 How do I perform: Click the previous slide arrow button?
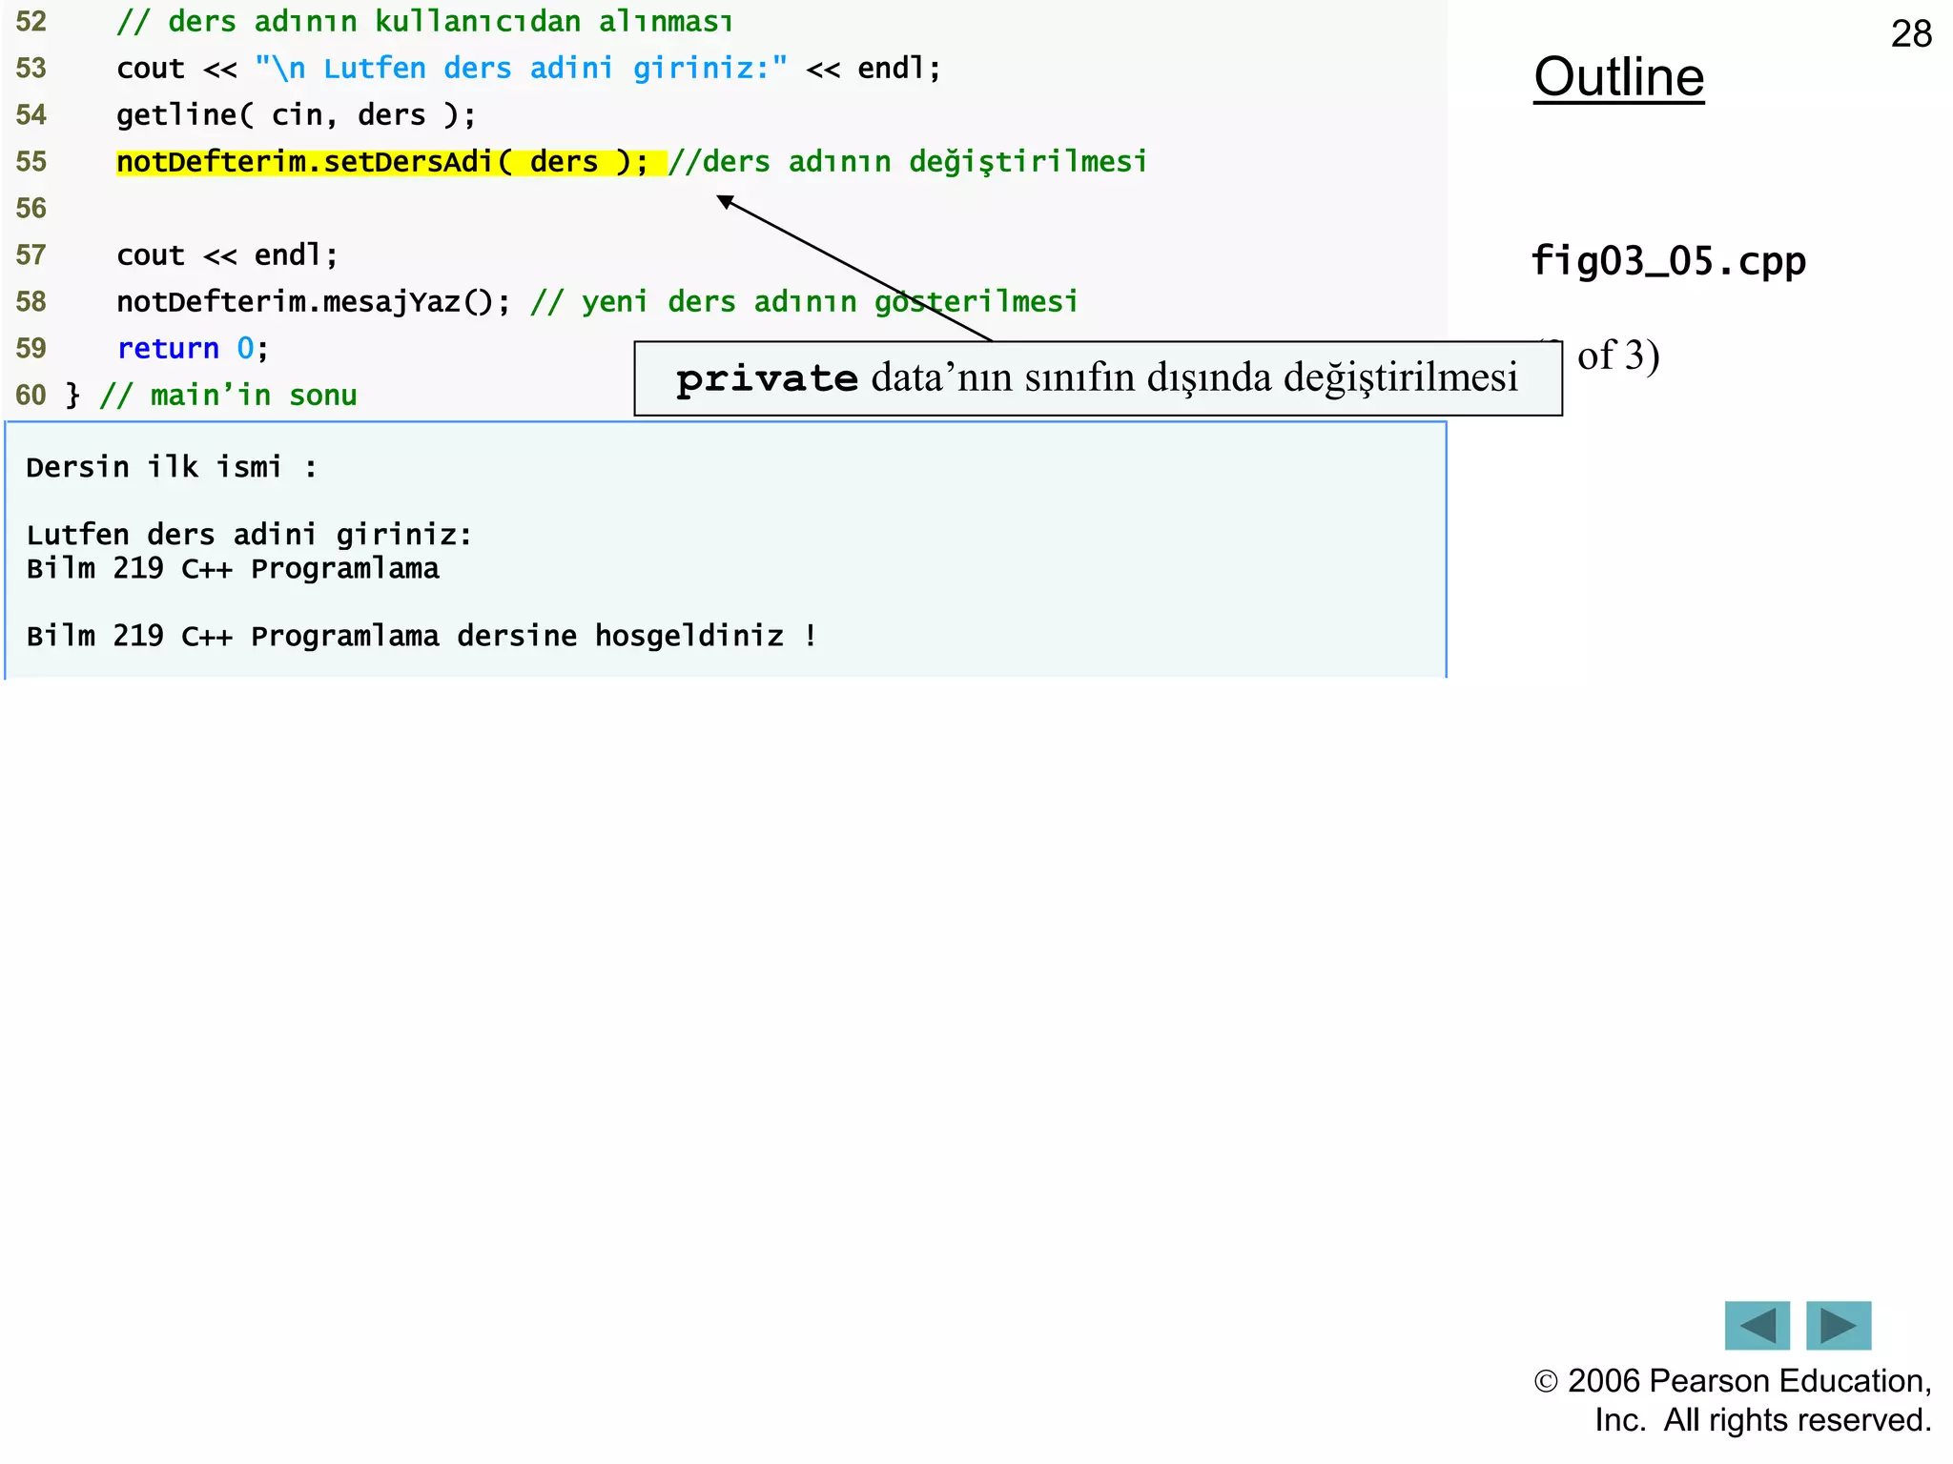pyautogui.click(x=1757, y=1325)
